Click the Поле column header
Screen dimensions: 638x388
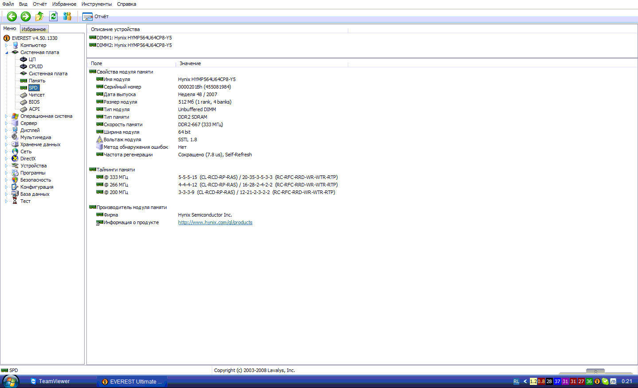132,63
